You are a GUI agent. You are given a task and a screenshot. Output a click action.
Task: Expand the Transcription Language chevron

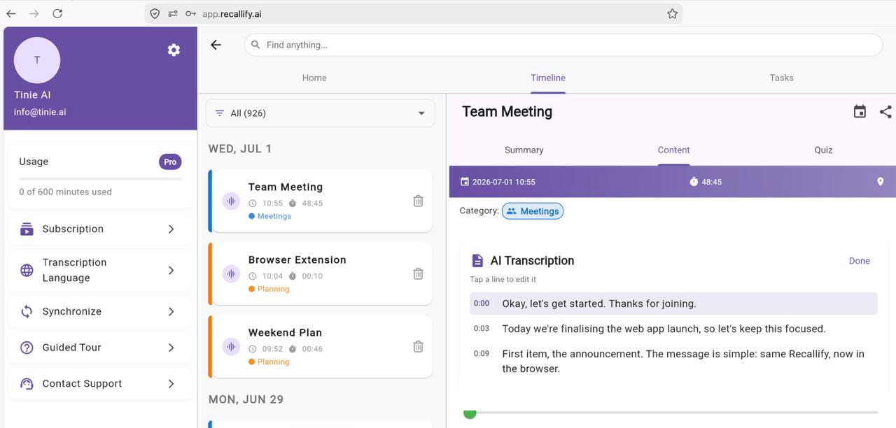[x=171, y=270]
